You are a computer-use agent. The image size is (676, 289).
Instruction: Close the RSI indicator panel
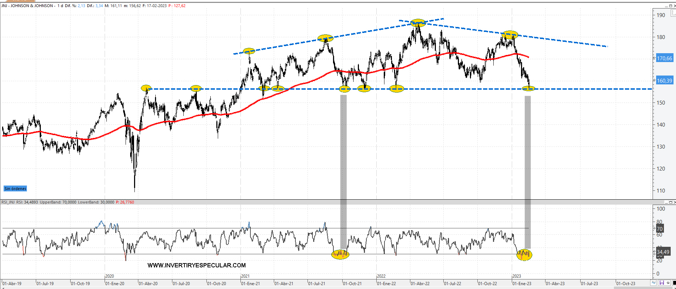pyautogui.click(x=674, y=202)
